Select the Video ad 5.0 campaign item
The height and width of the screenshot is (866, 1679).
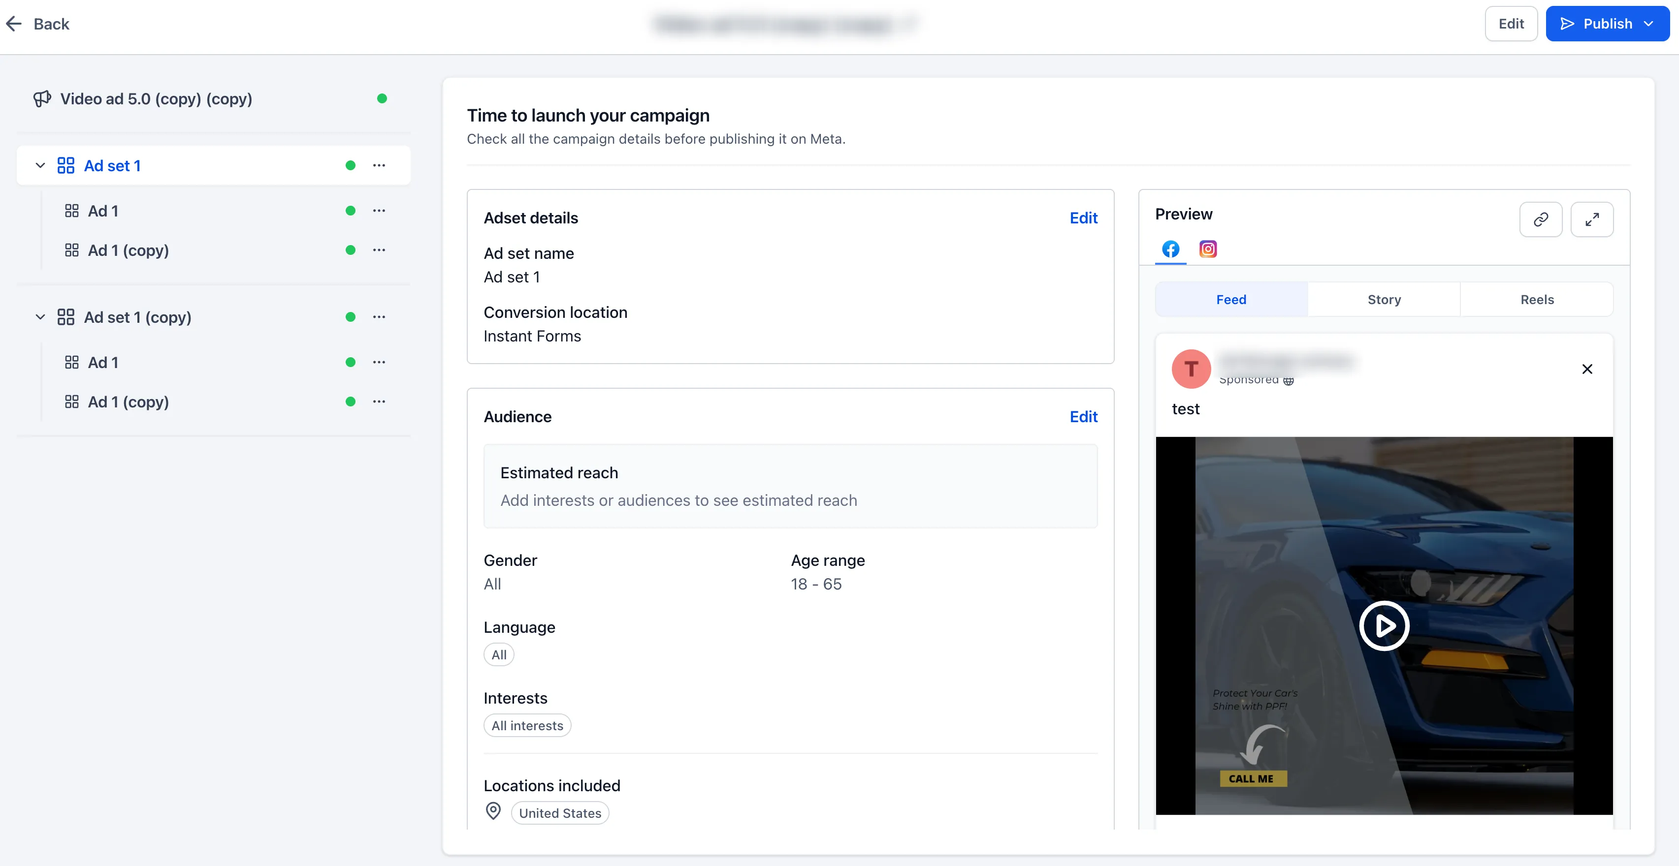(x=156, y=99)
